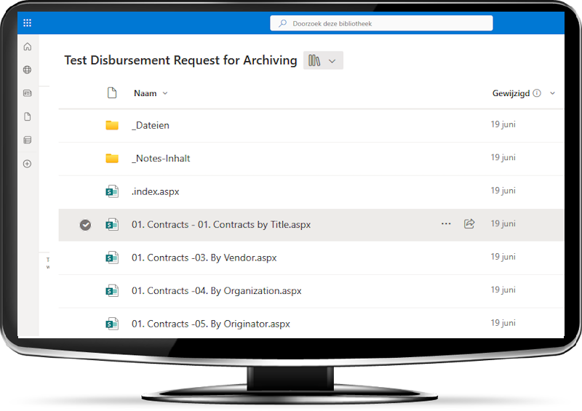
Task: Open the .index.aspx file
Action: pos(155,191)
